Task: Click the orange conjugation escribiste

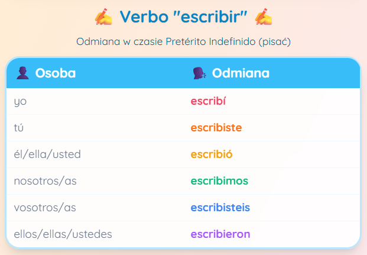Action: pyautogui.click(x=216, y=128)
